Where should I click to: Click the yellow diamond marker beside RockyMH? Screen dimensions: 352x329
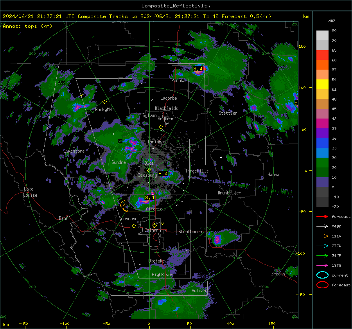pos(104,102)
